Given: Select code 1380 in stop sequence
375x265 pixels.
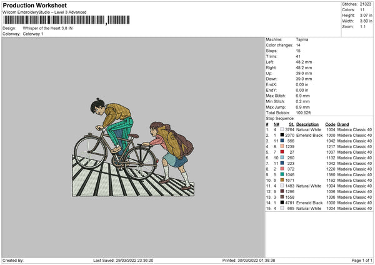Looking at the screenshot, I should (x=331, y=174).
